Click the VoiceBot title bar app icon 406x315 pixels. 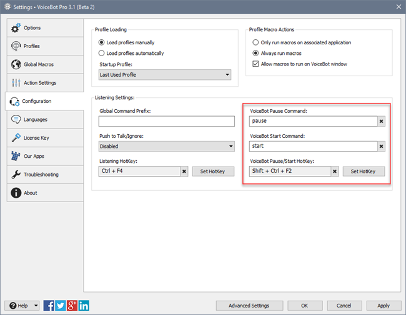[7, 7]
